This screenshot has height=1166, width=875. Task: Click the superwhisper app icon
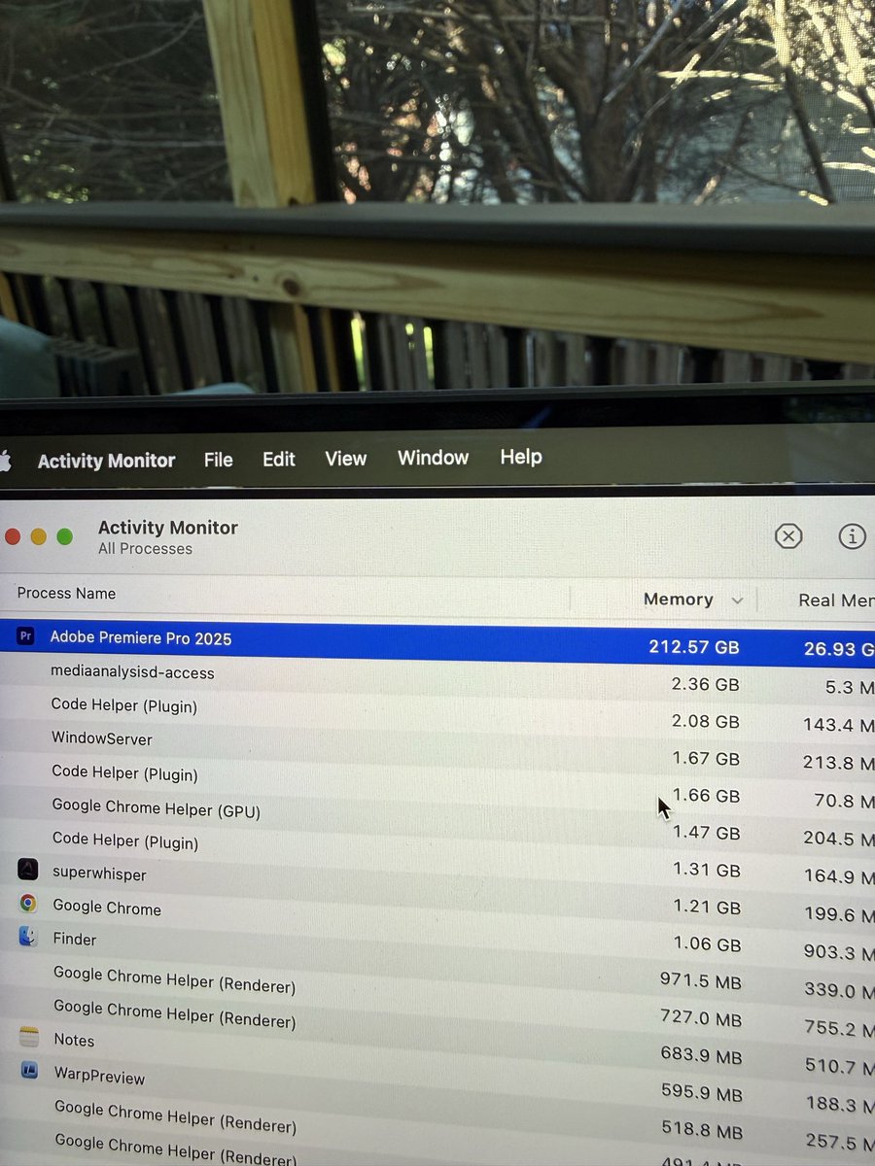(28, 870)
